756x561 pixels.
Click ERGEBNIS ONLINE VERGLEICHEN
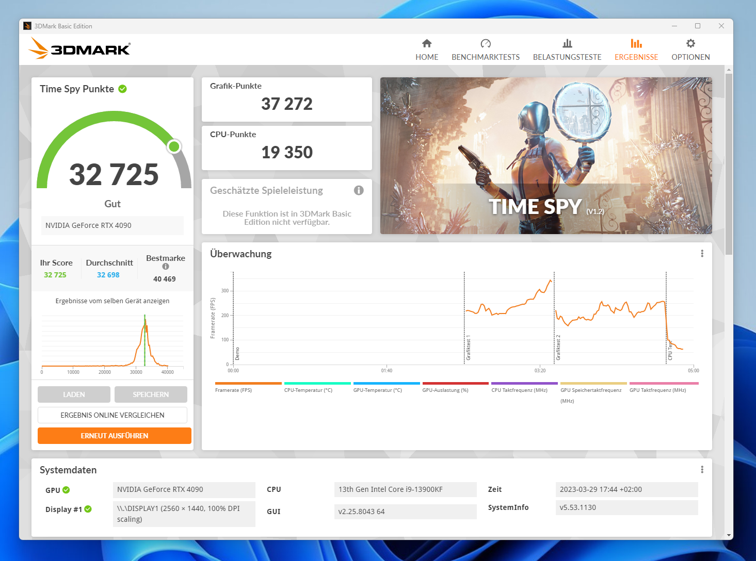112,415
